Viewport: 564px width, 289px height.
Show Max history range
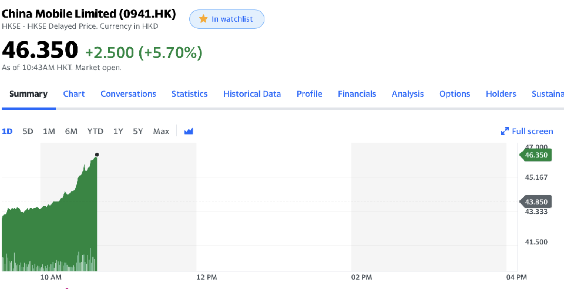(161, 132)
